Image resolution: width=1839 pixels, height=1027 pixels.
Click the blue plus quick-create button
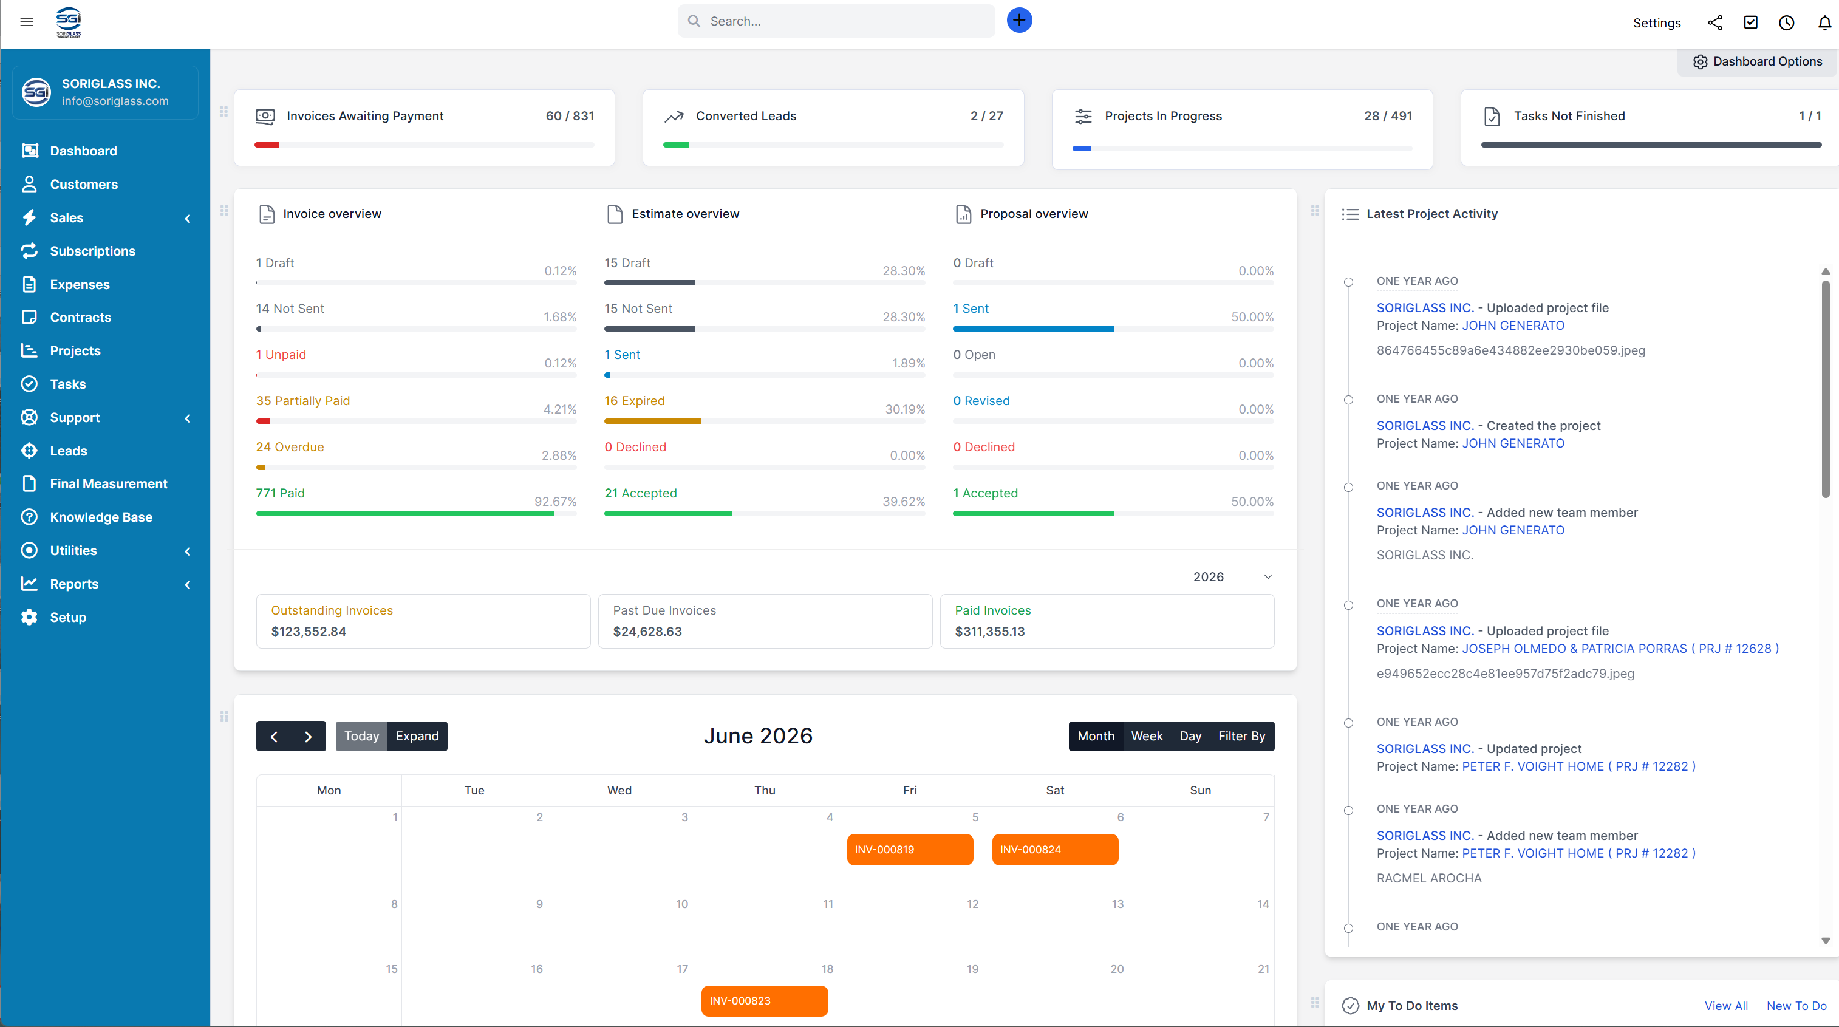click(1018, 21)
